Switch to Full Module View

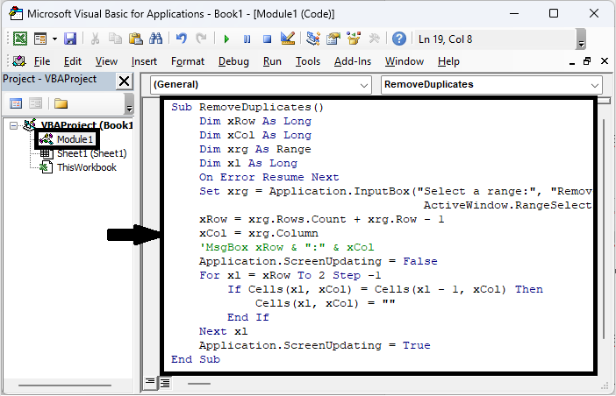click(165, 383)
